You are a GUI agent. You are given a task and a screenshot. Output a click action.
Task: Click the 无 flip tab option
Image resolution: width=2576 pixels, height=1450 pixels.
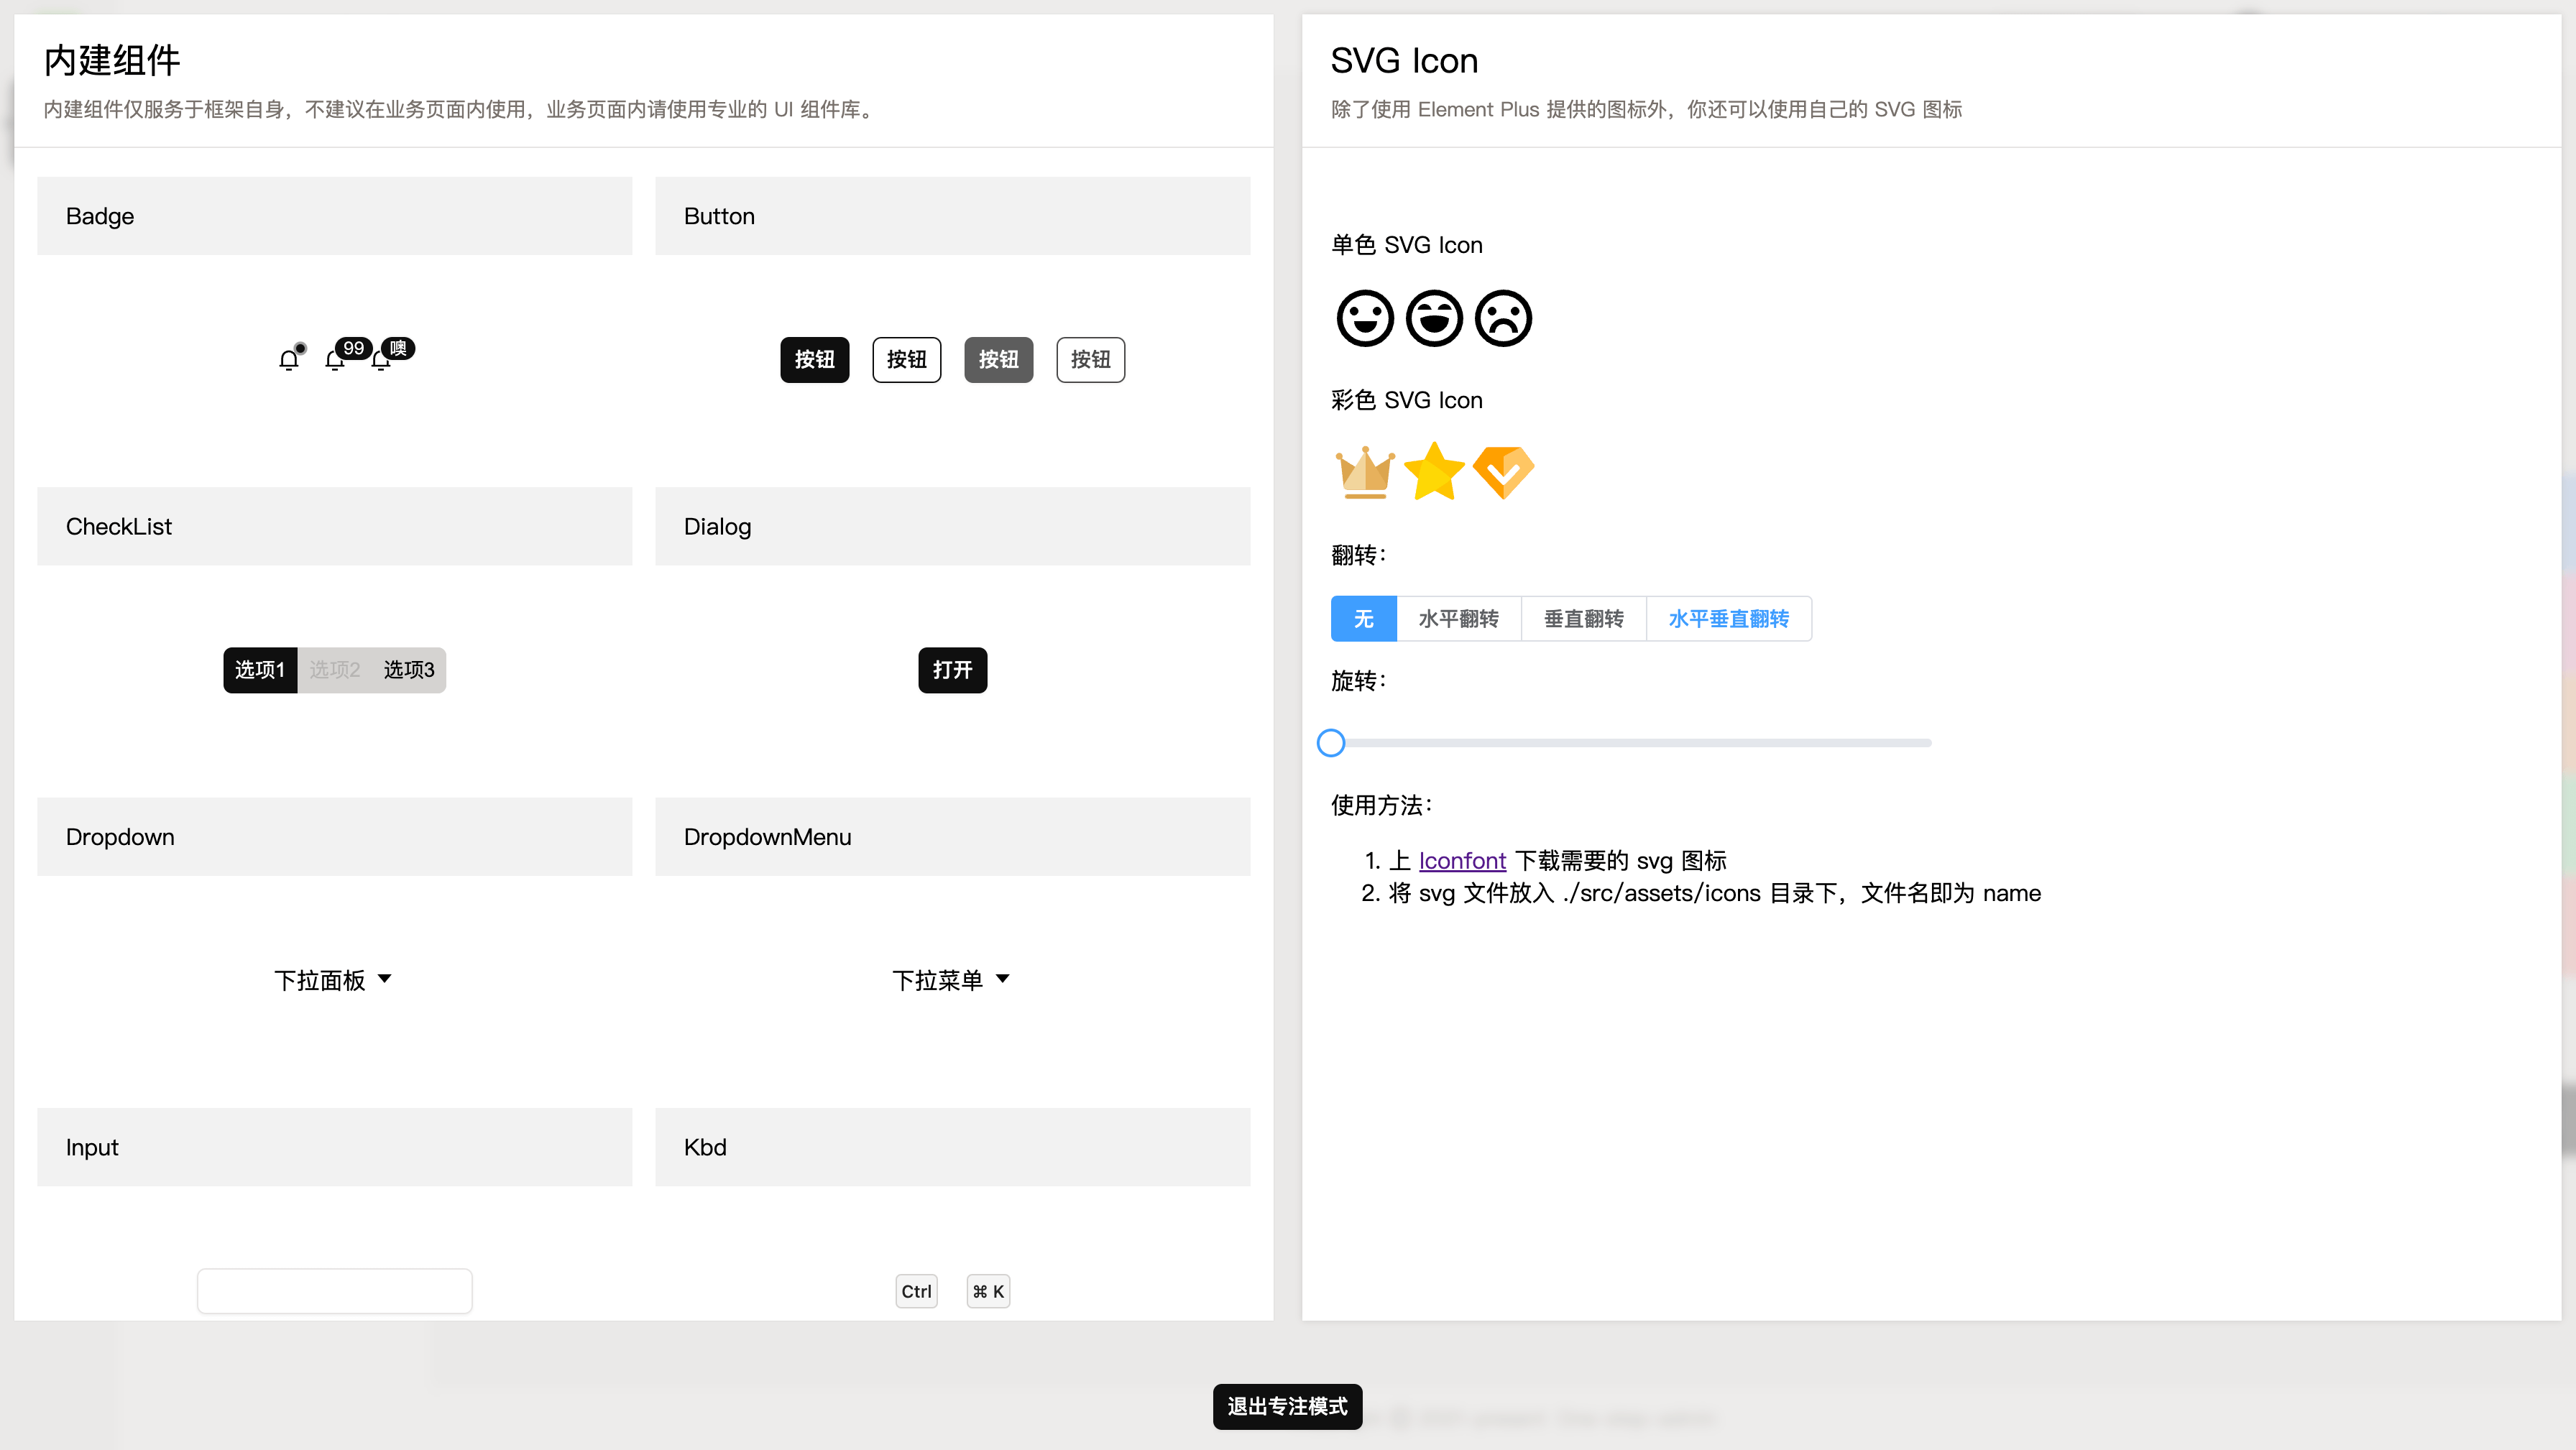coord(1363,618)
